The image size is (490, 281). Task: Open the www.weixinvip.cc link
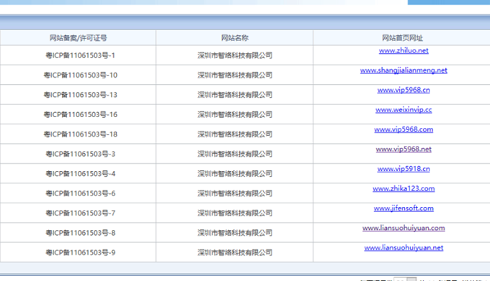point(404,110)
